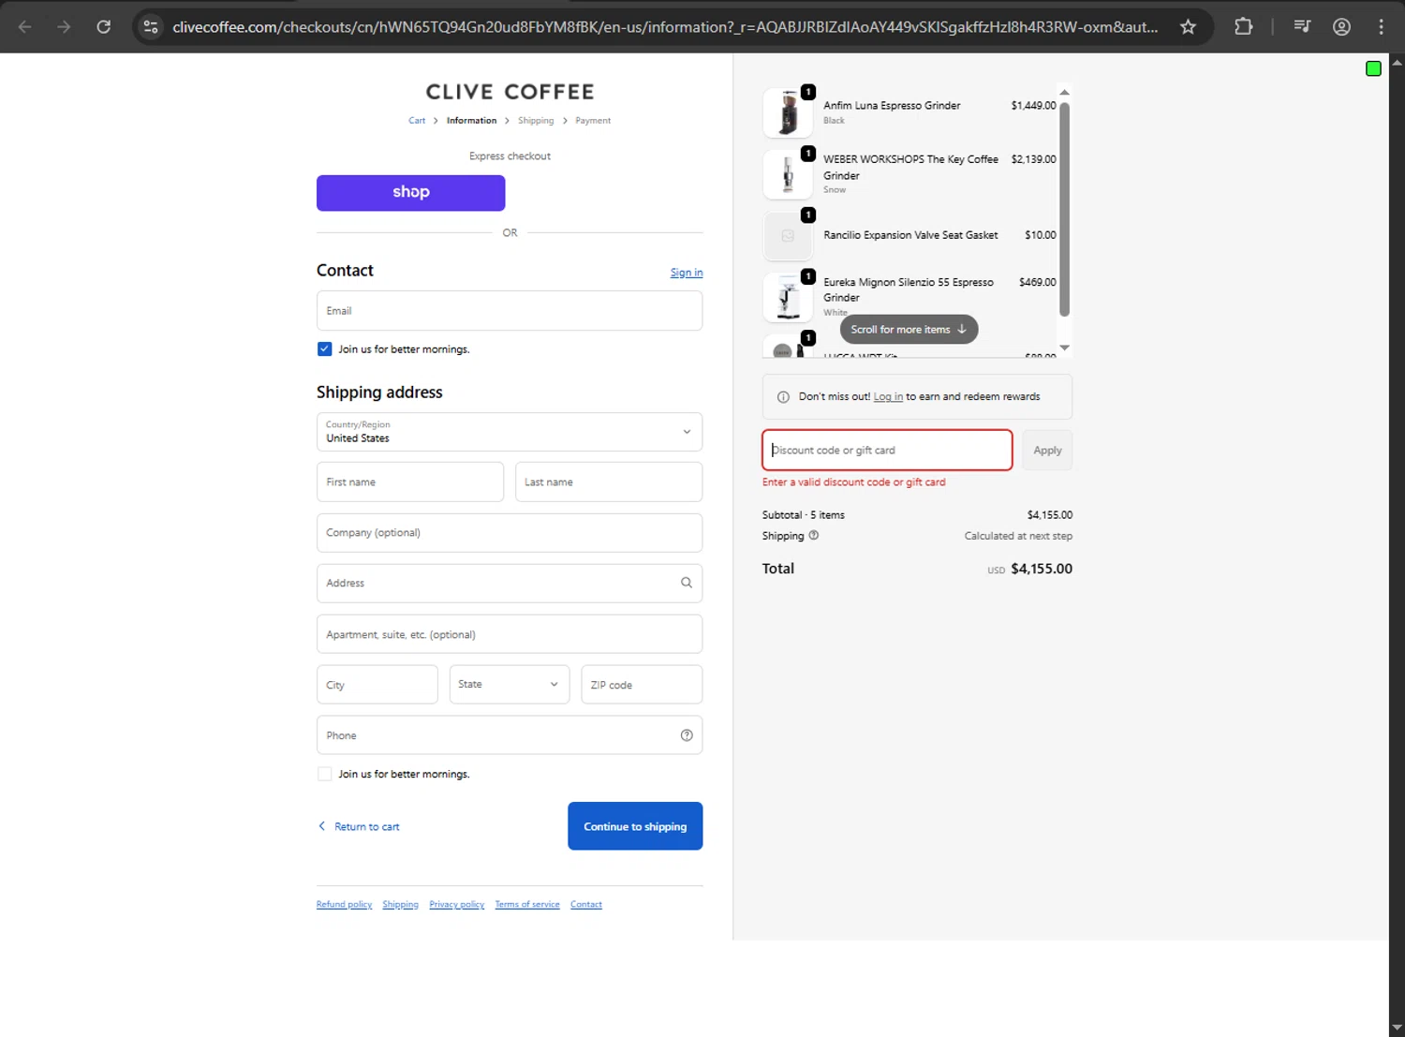Click the Log in link for rewards

(888, 397)
